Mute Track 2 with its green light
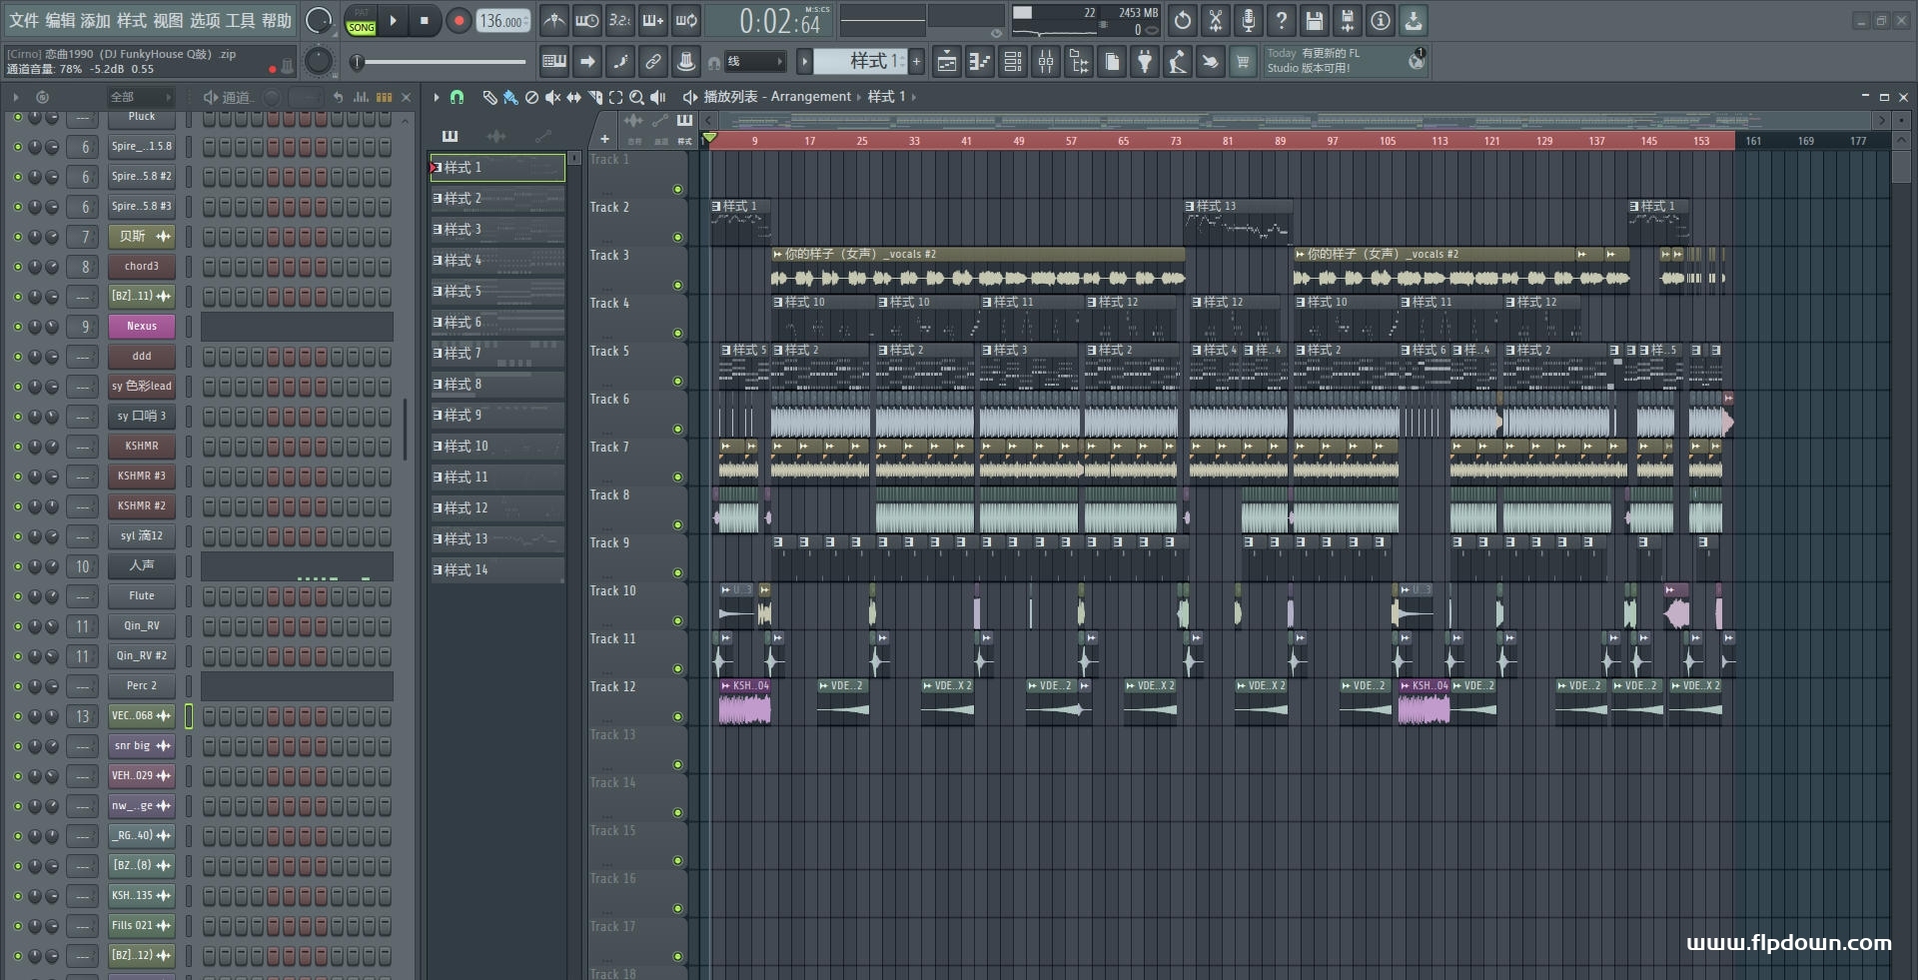This screenshot has width=1918, height=980. coord(677,237)
